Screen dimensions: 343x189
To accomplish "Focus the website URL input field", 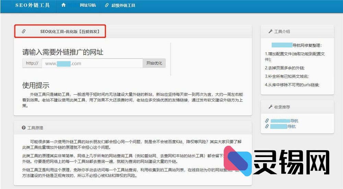I will coord(92,63).
